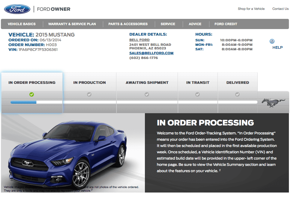
Task: Open the Bell Ford dealer link
Action: click(139, 40)
